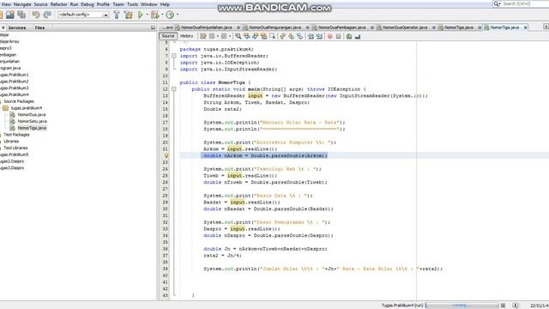Switch to the Files tab
Image resolution: width=549 pixels, height=309 pixels.
click(x=39, y=27)
